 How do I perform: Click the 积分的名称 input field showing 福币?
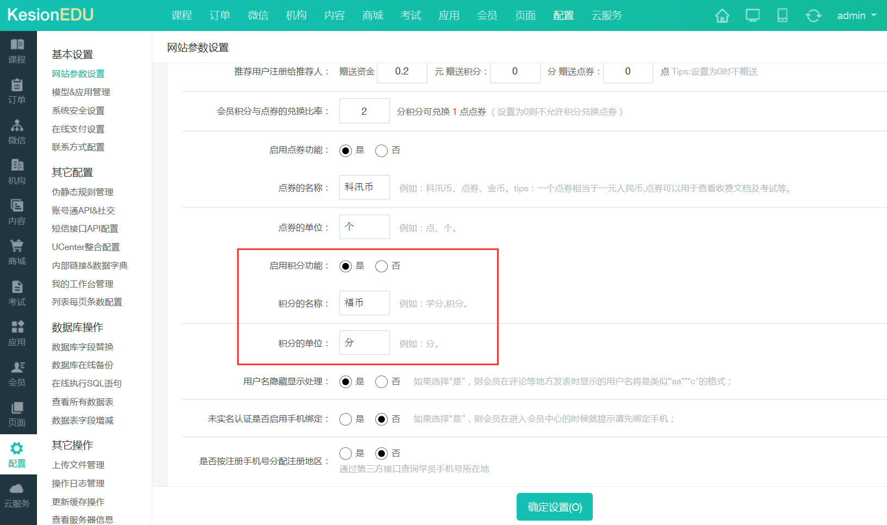click(x=364, y=303)
